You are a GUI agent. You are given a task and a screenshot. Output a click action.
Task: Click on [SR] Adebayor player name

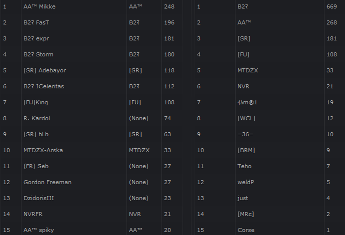[44, 70]
